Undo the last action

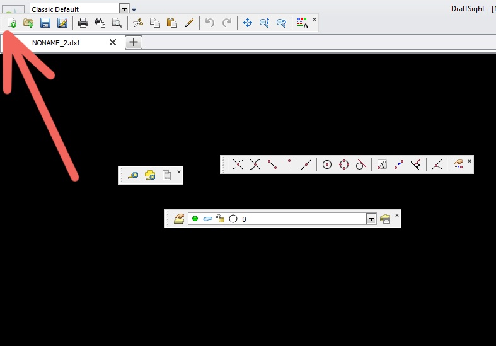click(x=210, y=23)
